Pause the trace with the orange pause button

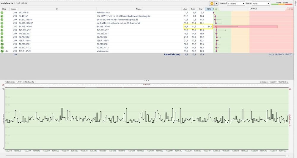tap(212, 3)
